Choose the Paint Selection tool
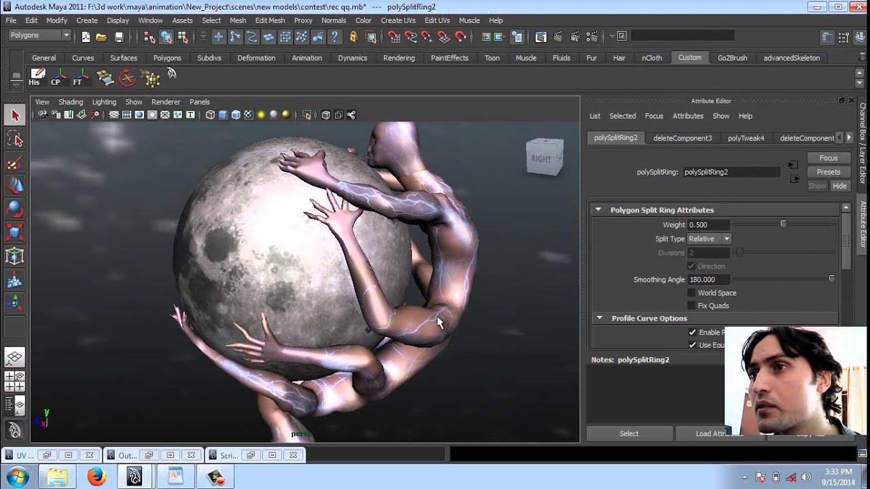 (15, 163)
